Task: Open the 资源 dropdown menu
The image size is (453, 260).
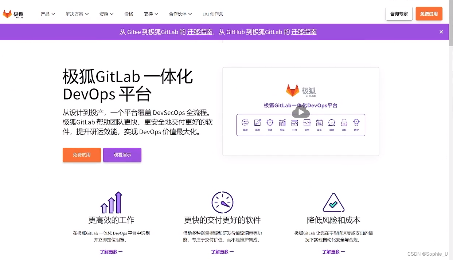Action: click(106, 14)
